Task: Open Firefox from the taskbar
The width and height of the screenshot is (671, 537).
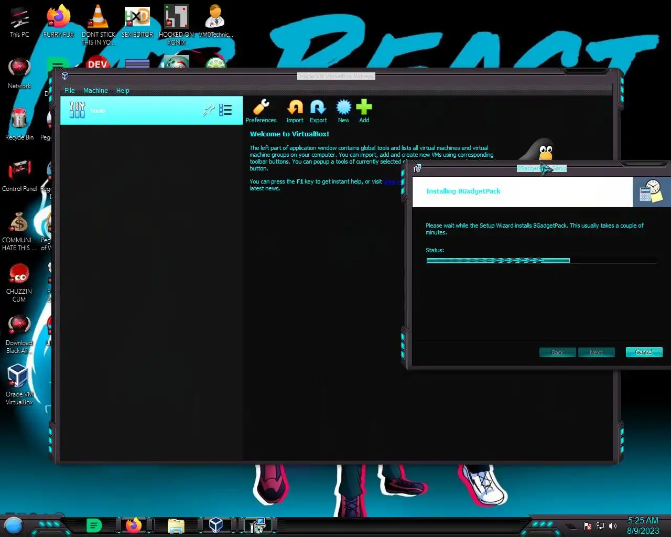Action: 134,525
